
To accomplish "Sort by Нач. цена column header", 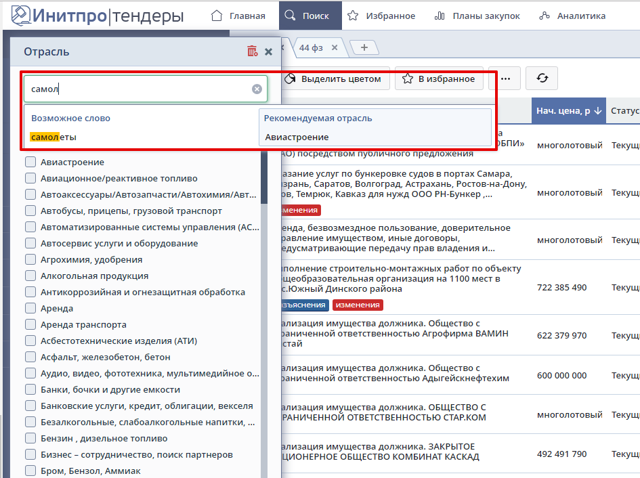I will [568, 111].
